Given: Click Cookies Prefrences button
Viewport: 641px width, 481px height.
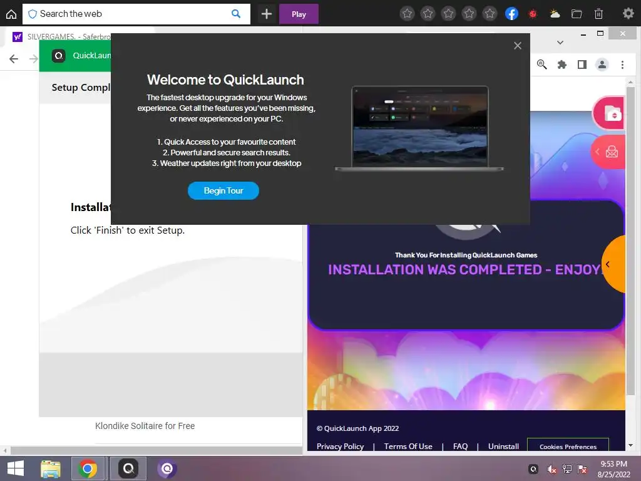Looking at the screenshot, I should click(x=568, y=445).
